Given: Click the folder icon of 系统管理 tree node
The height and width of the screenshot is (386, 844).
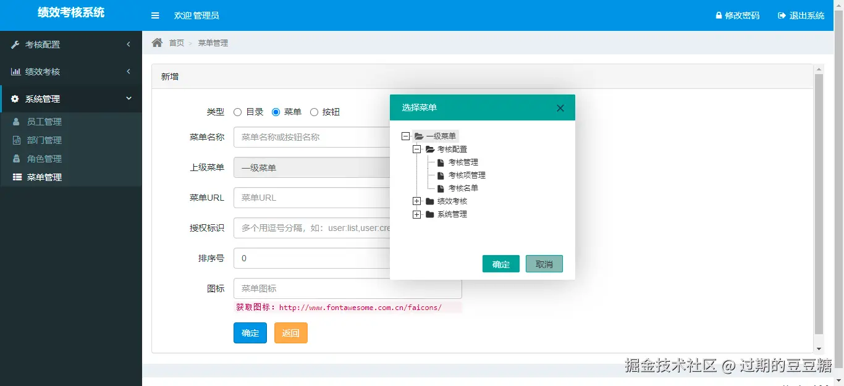Looking at the screenshot, I should point(429,214).
